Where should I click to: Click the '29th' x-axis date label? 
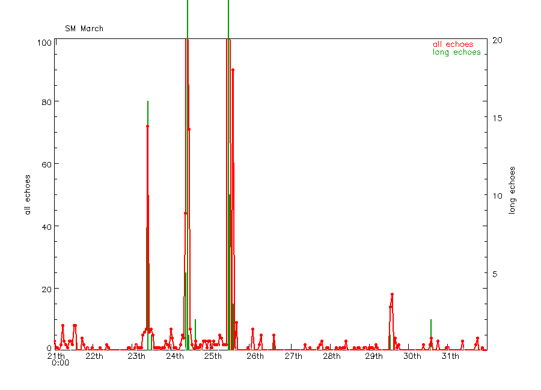tap(374, 356)
